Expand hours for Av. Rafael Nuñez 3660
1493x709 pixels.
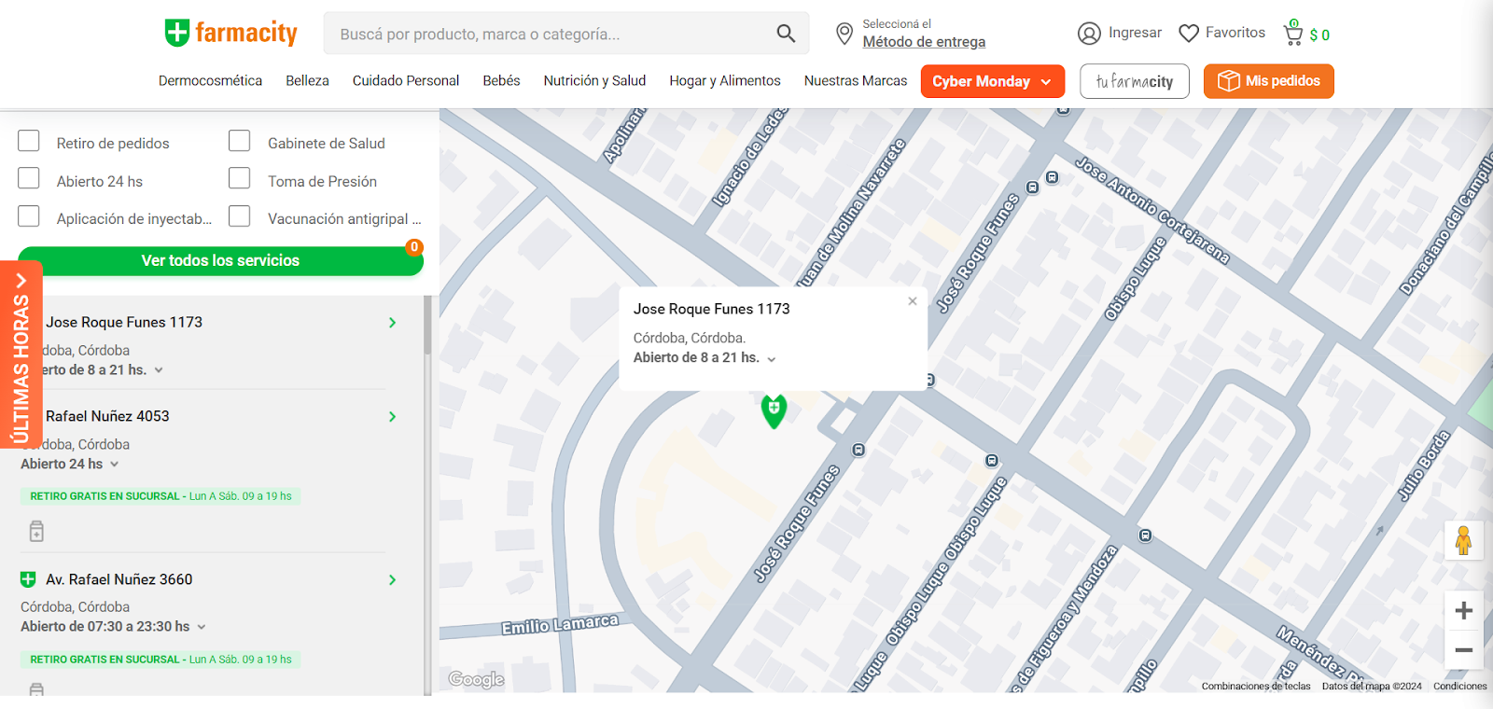(x=202, y=628)
